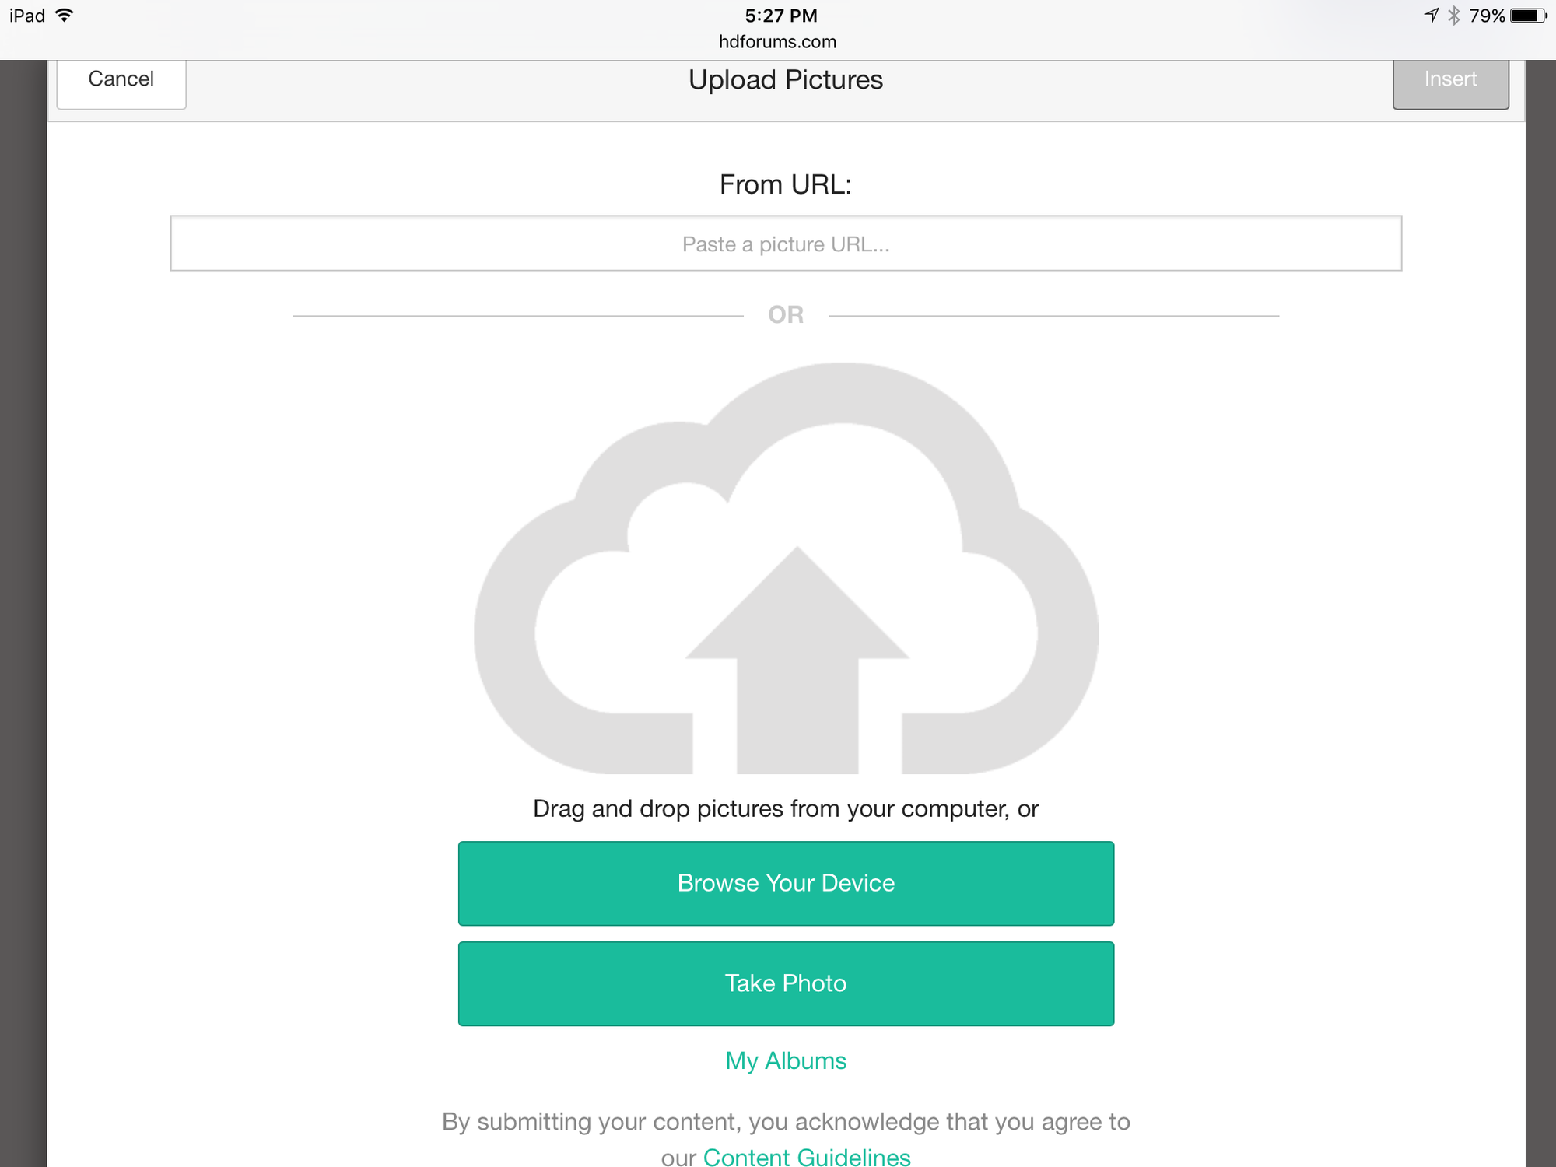Open the My Albums link
1556x1167 pixels.
(x=786, y=1060)
